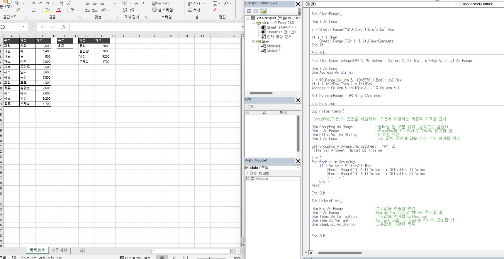Switch to page layout view
504x259 pixels.
coord(174,258)
